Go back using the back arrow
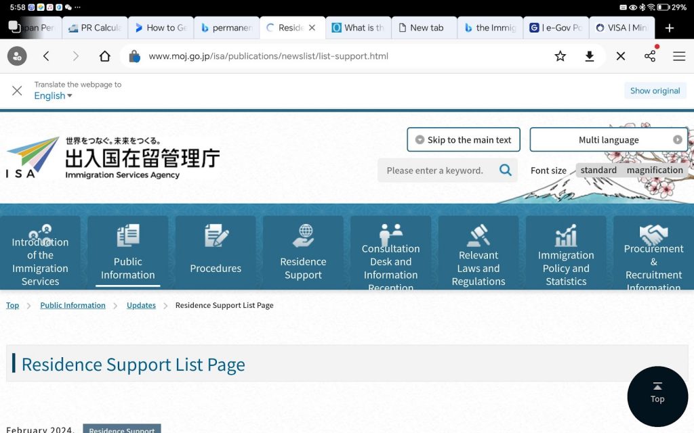 [46, 56]
